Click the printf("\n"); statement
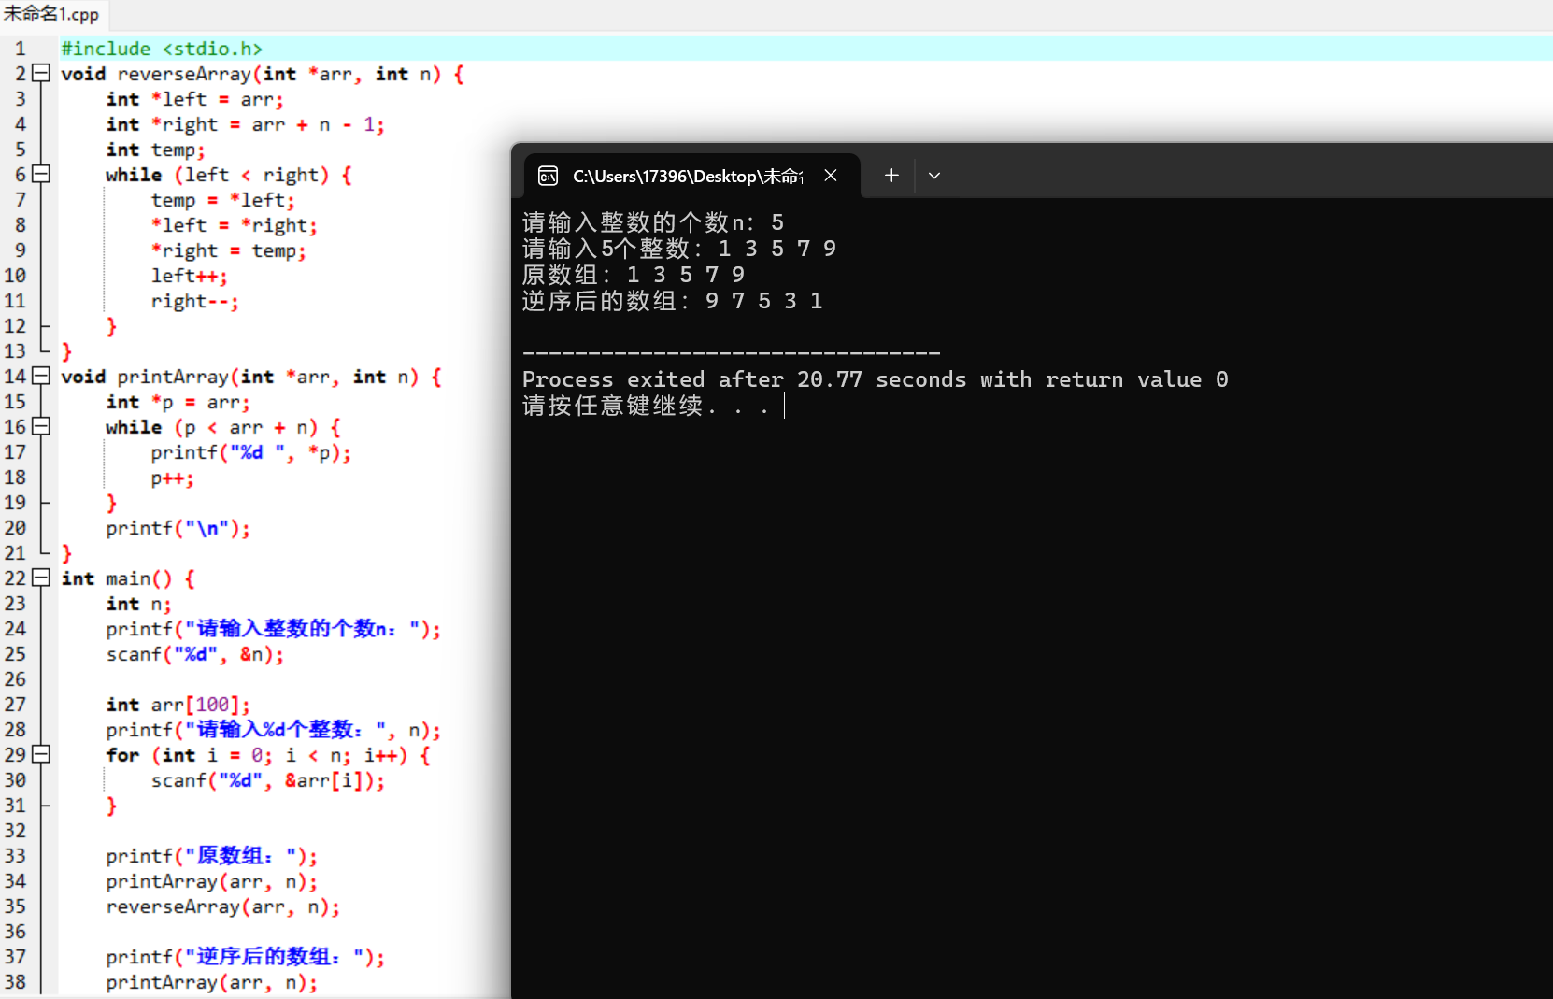Screen dimensions: 1553x999 click(178, 528)
